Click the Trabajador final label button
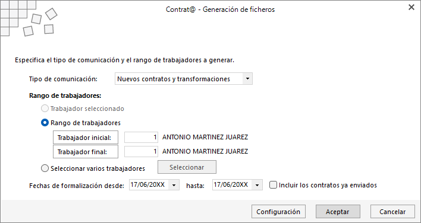 (x=86, y=152)
